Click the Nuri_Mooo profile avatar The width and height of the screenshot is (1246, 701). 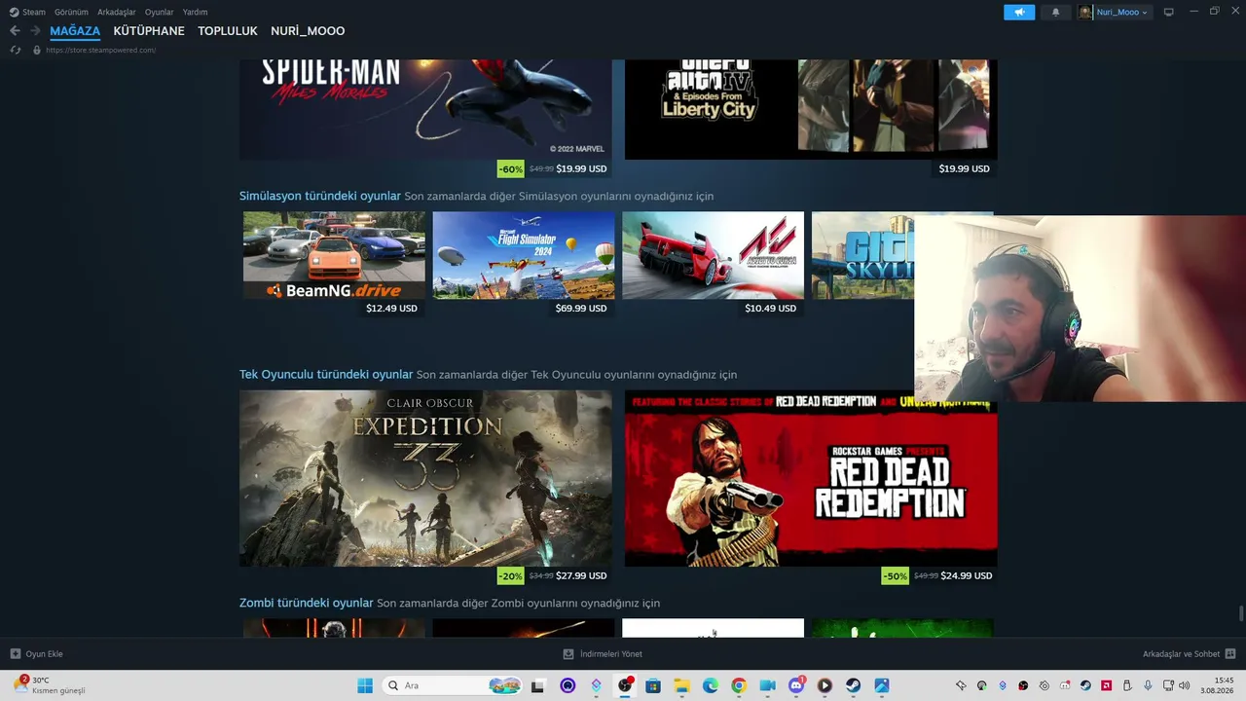click(x=1085, y=12)
